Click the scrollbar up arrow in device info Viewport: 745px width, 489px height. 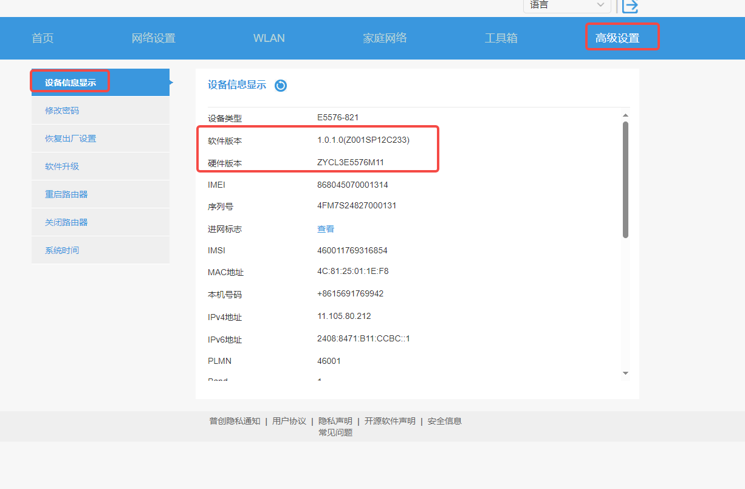pyautogui.click(x=625, y=115)
